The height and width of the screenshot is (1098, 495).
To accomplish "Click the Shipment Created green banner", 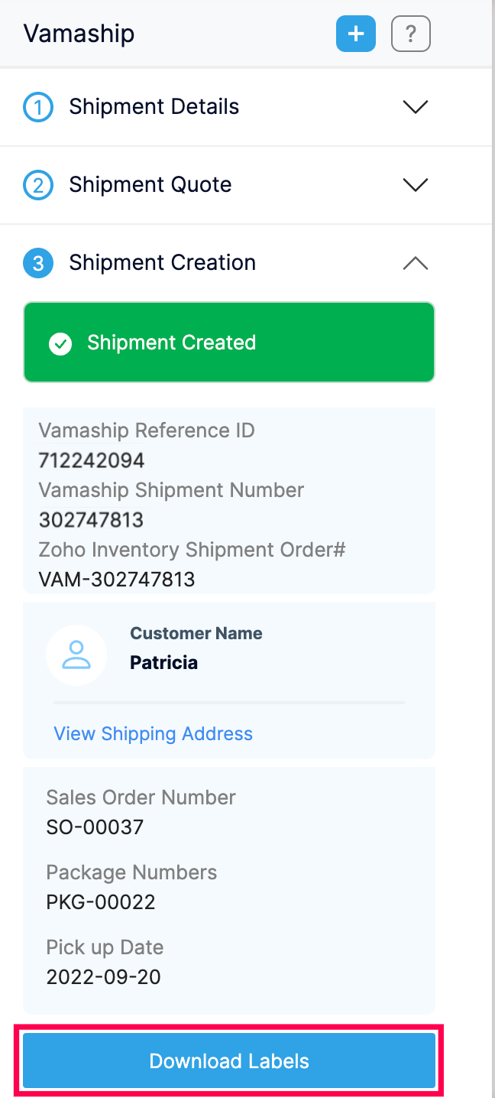I will [x=229, y=343].
